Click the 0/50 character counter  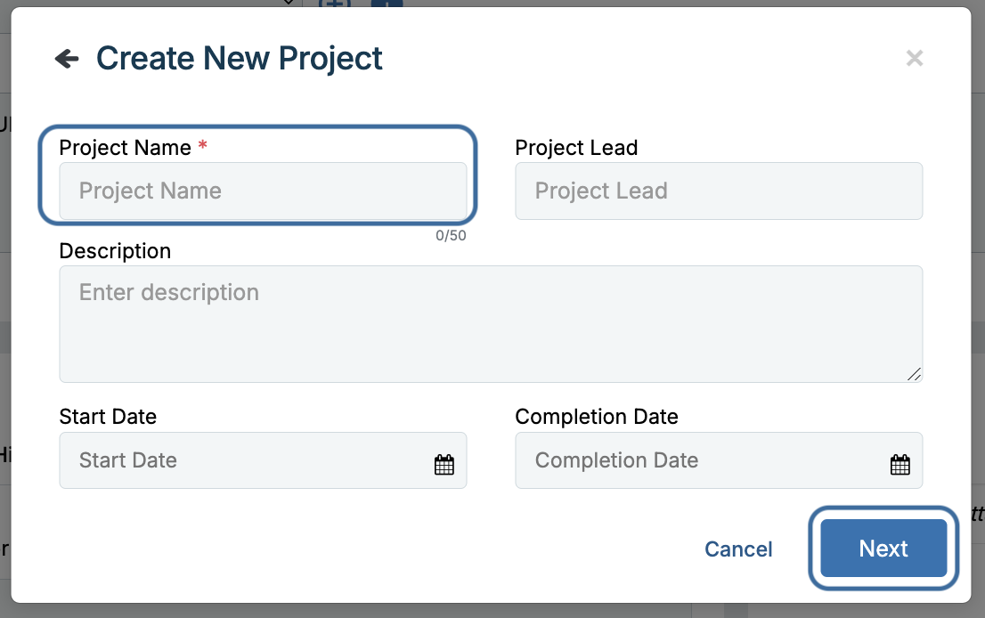coord(451,236)
